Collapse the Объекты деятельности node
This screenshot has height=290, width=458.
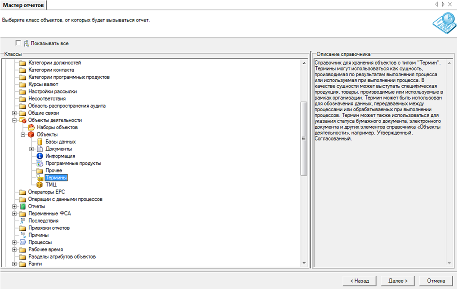tap(14, 120)
